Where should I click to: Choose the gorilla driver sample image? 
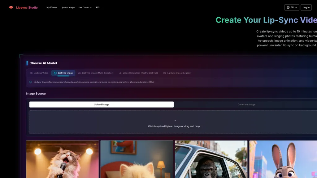pos(211,159)
